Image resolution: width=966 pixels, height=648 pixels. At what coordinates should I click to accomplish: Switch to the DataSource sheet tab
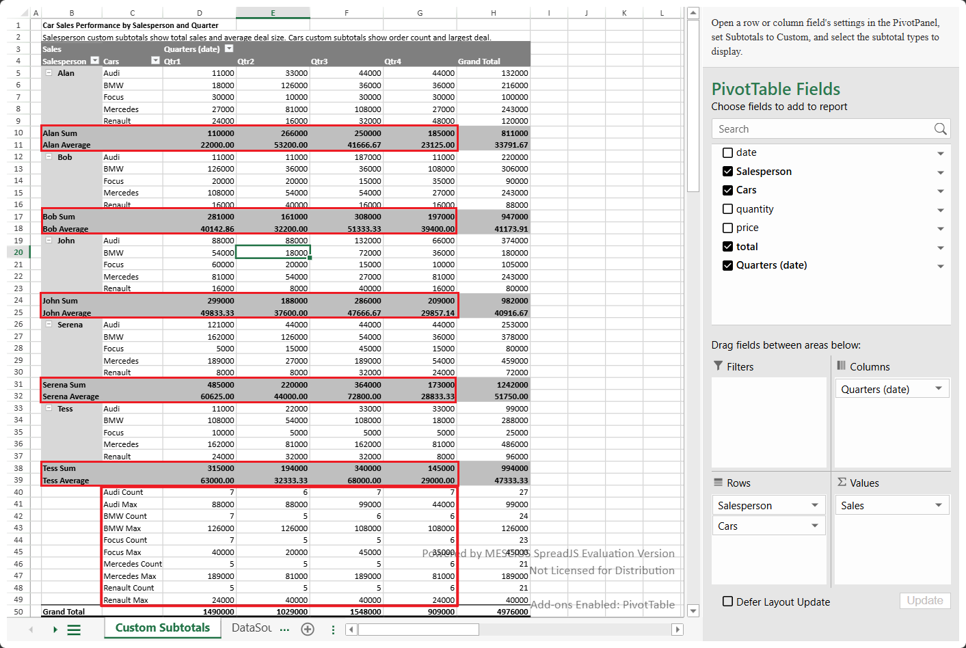tap(251, 627)
